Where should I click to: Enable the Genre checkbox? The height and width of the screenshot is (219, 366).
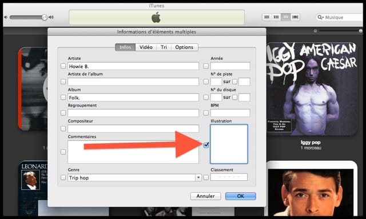coord(63,177)
